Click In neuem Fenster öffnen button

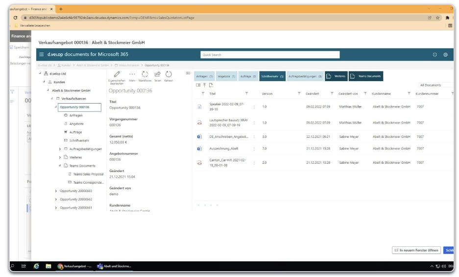pyautogui.click(x=416, y=251)
